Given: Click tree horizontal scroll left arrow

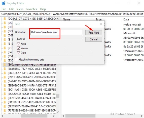Looking at the screenshot, I should coord(2,116).
